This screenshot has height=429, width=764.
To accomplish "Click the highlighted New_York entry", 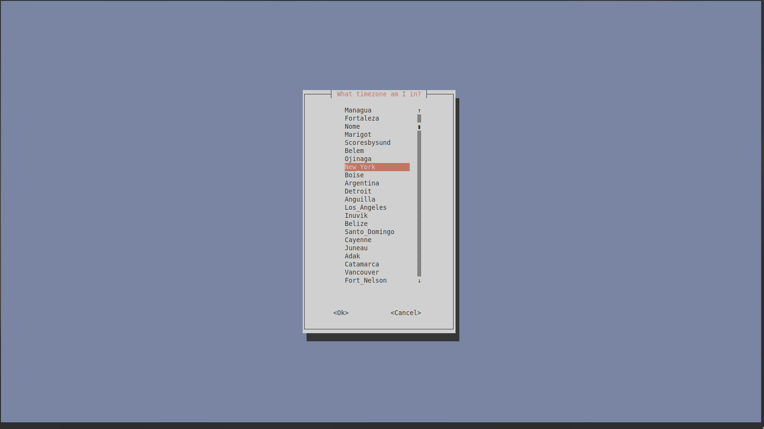I will (x=377, y=167).
